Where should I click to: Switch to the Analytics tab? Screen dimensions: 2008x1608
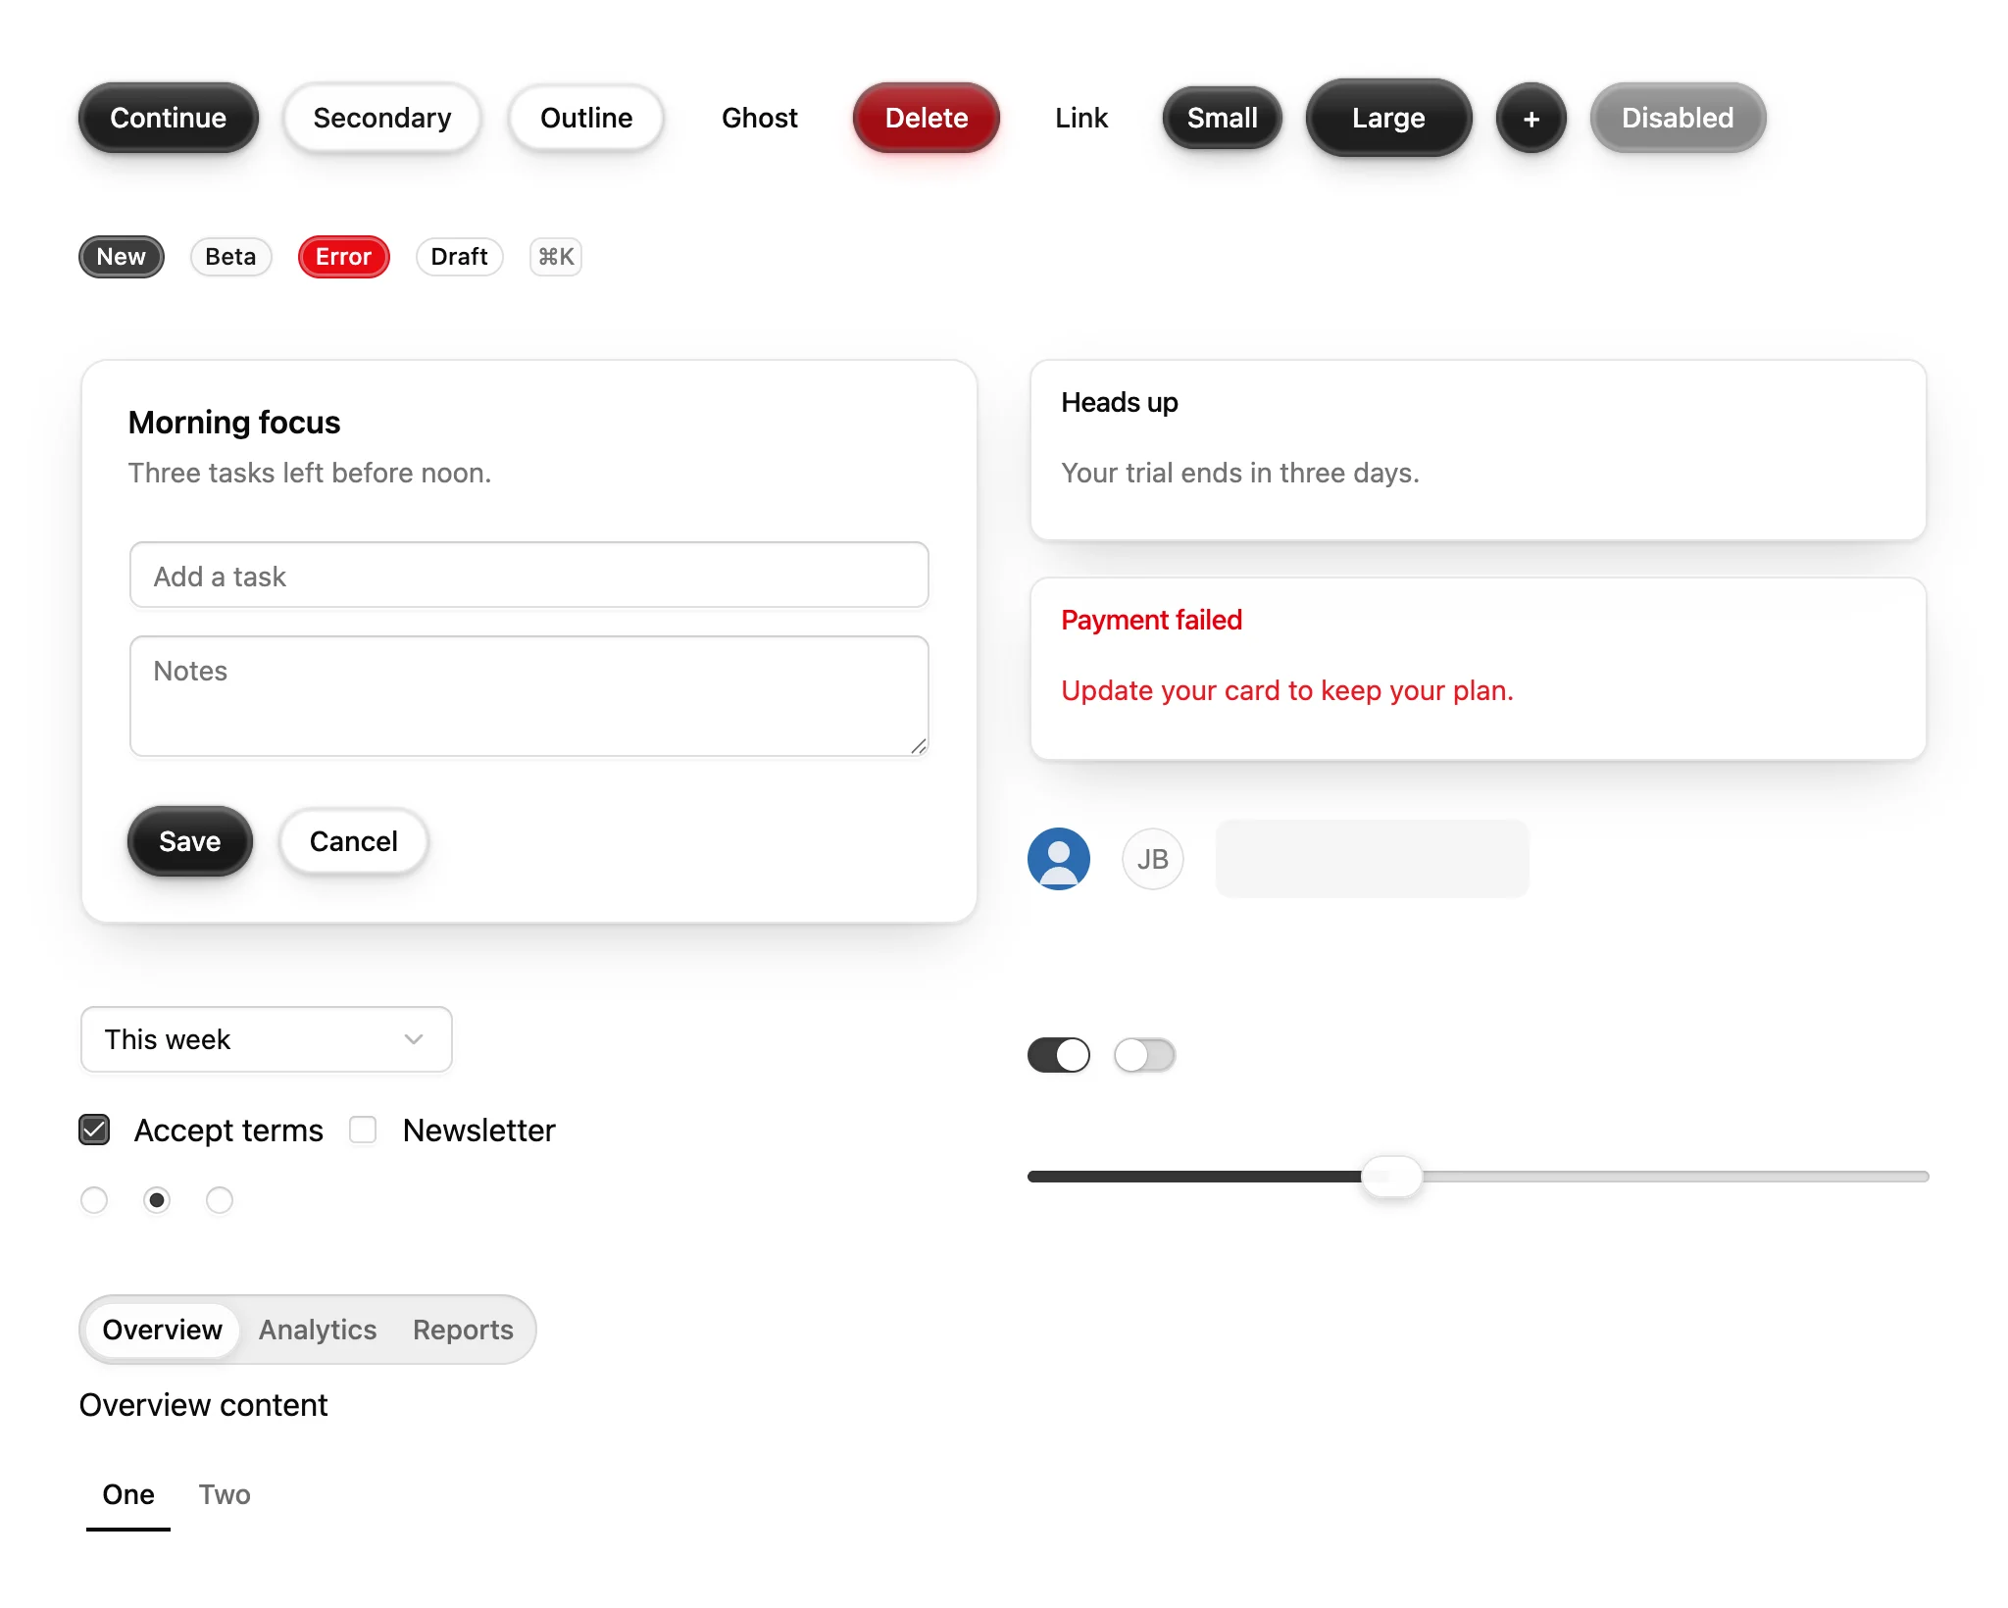(318, 1330)
